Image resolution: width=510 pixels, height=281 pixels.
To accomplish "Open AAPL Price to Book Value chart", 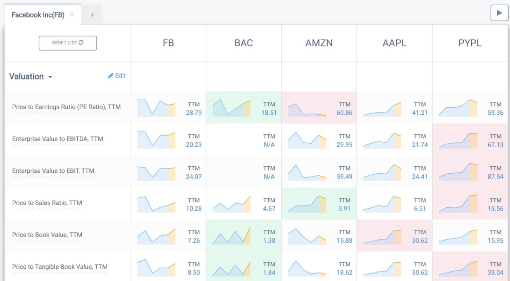I will (x=382, y=237).
